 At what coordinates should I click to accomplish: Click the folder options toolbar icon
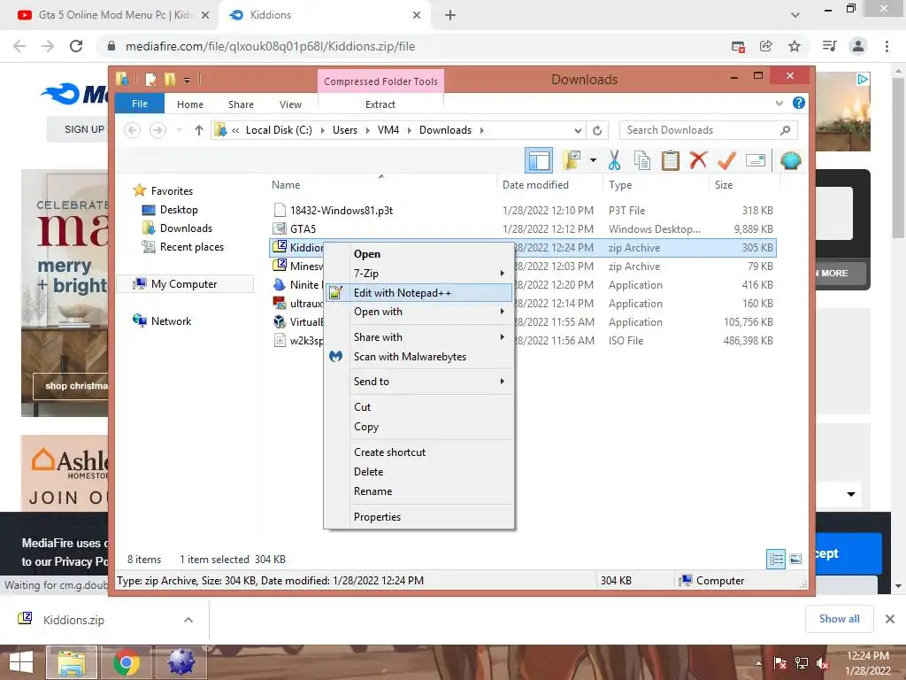click(x=572, y=160)
